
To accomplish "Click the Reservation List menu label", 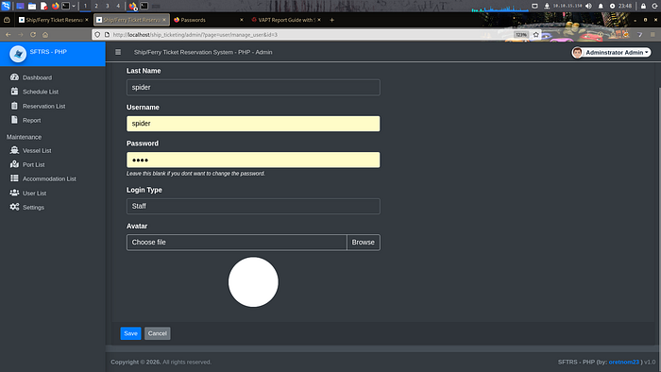I will click(x=43, y=106).
